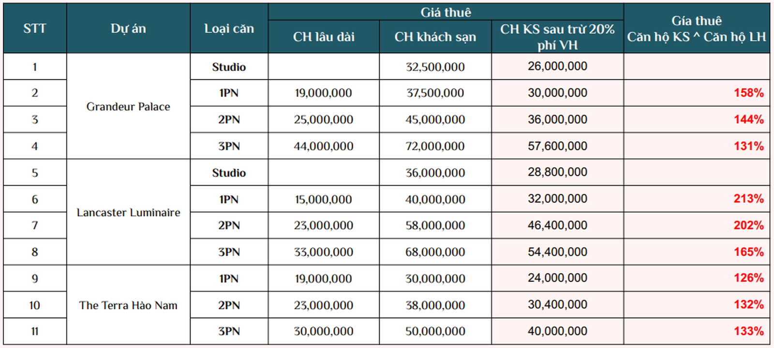774x348 pixels.
Task: Click the Loại căn header cell
Action: 229,29
